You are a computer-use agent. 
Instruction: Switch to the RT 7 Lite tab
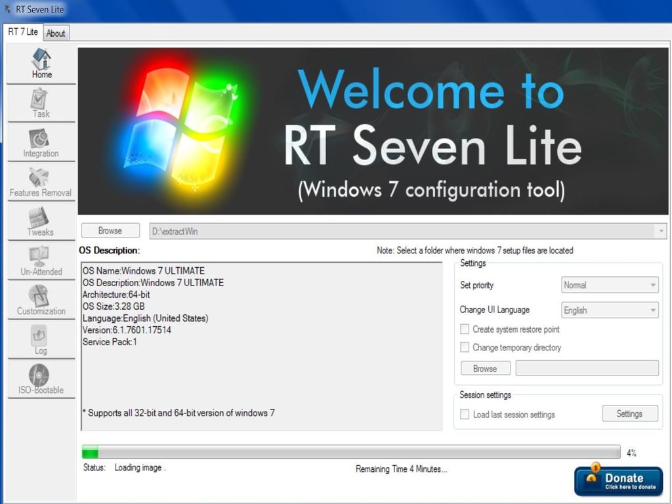(x=23, y=31)
